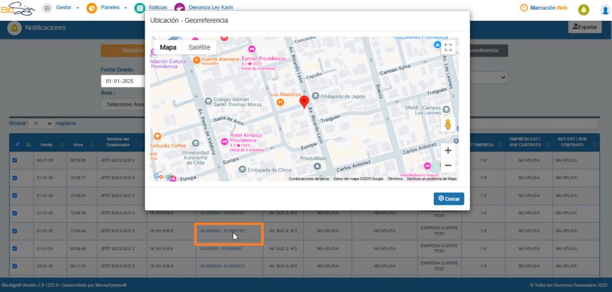This screenshot has width=612, height=292.
Task: Open the Seleccione Área dropdown
Action: tap(123, 104)
